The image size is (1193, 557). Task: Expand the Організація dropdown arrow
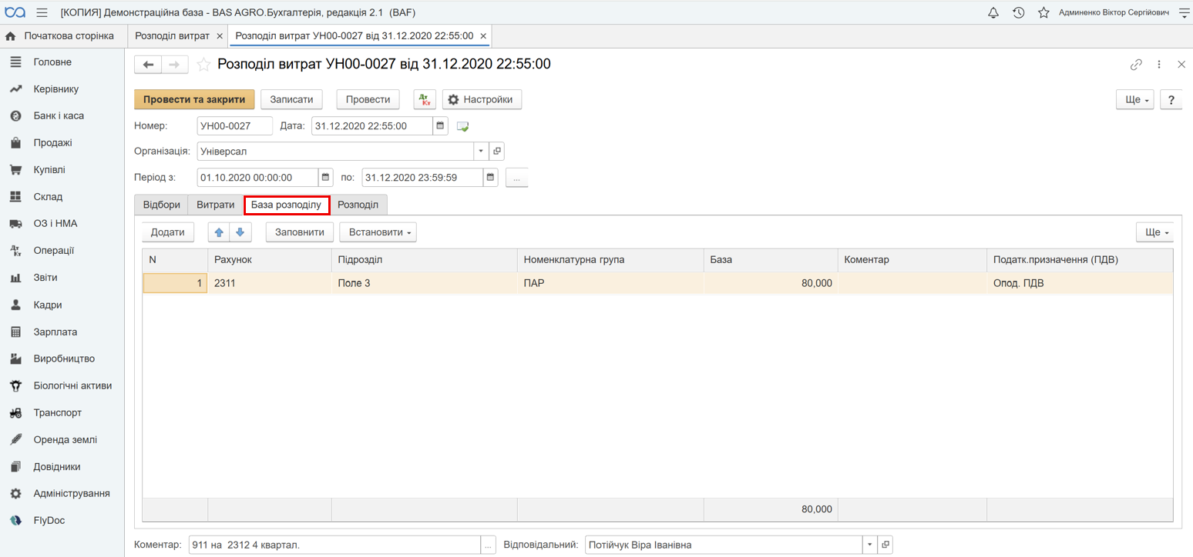(x=481, y=152)
